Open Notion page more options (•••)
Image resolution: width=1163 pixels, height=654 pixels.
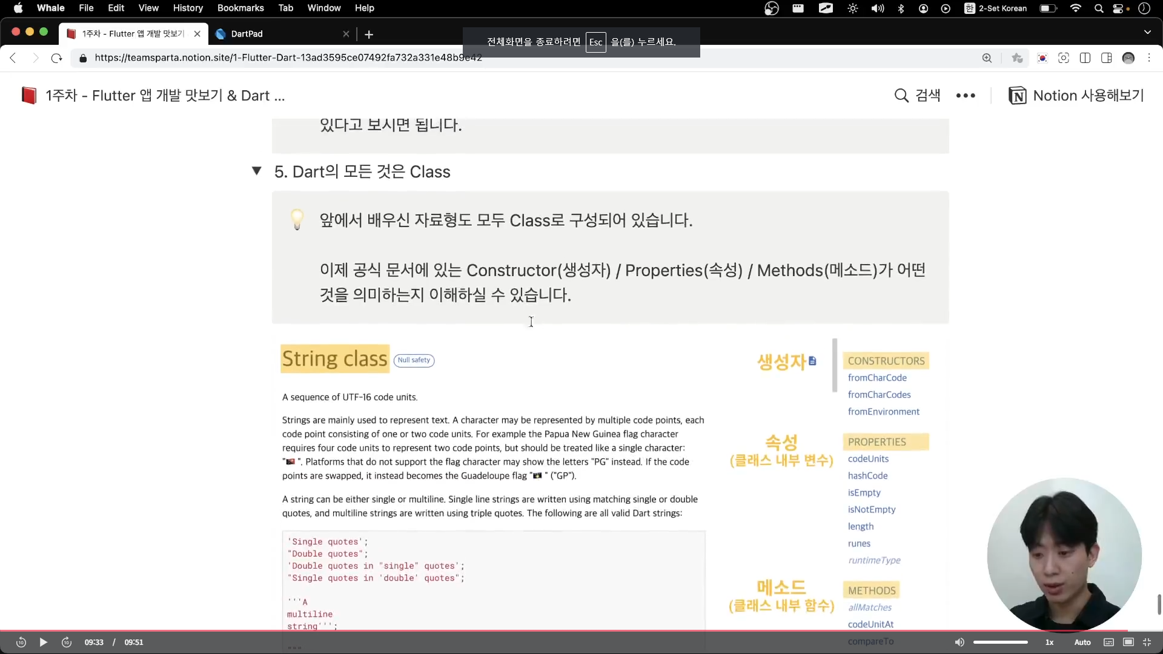[x=966, y=96]
